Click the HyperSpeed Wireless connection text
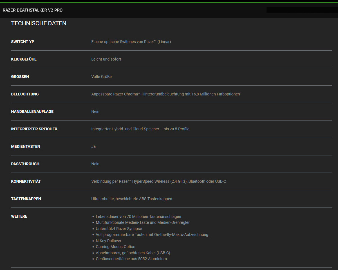The image size is (338, 270). tap(158, 181)
